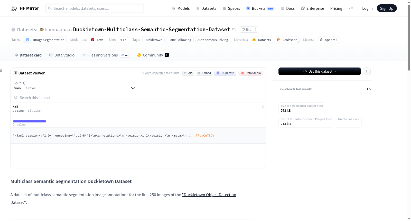Click the Embed button
This screenshot has height=221, width=411.
[204, 73]
